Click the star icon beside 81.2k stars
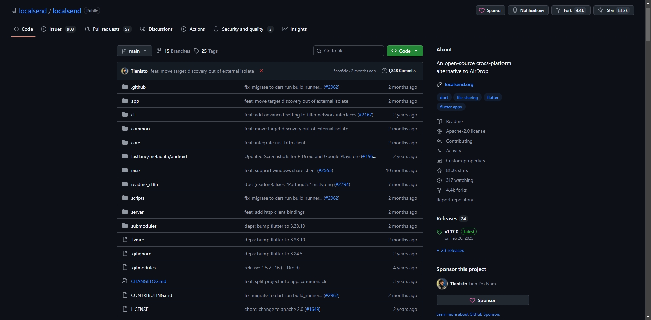 pyautogui.click(x=439, y=170)
